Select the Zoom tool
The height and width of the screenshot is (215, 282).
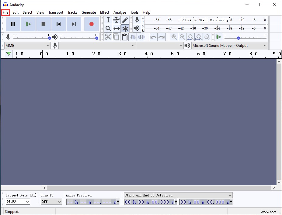pyautogui.click(x=108, y=28)
